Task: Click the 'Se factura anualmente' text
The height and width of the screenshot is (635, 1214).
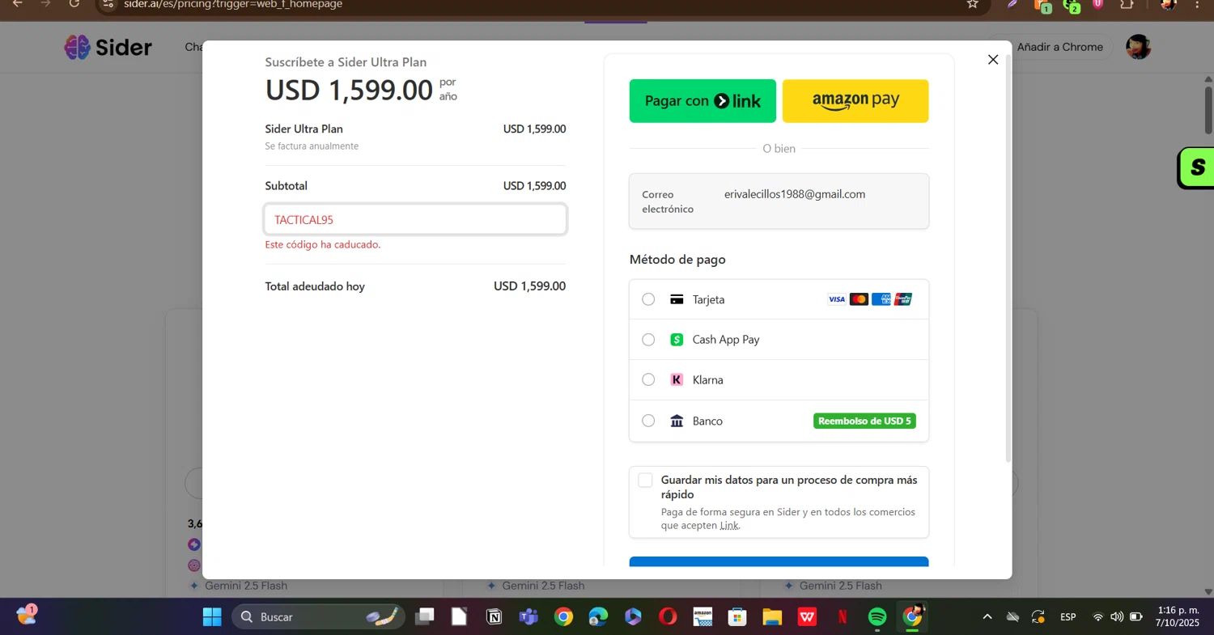Action: 312,146
